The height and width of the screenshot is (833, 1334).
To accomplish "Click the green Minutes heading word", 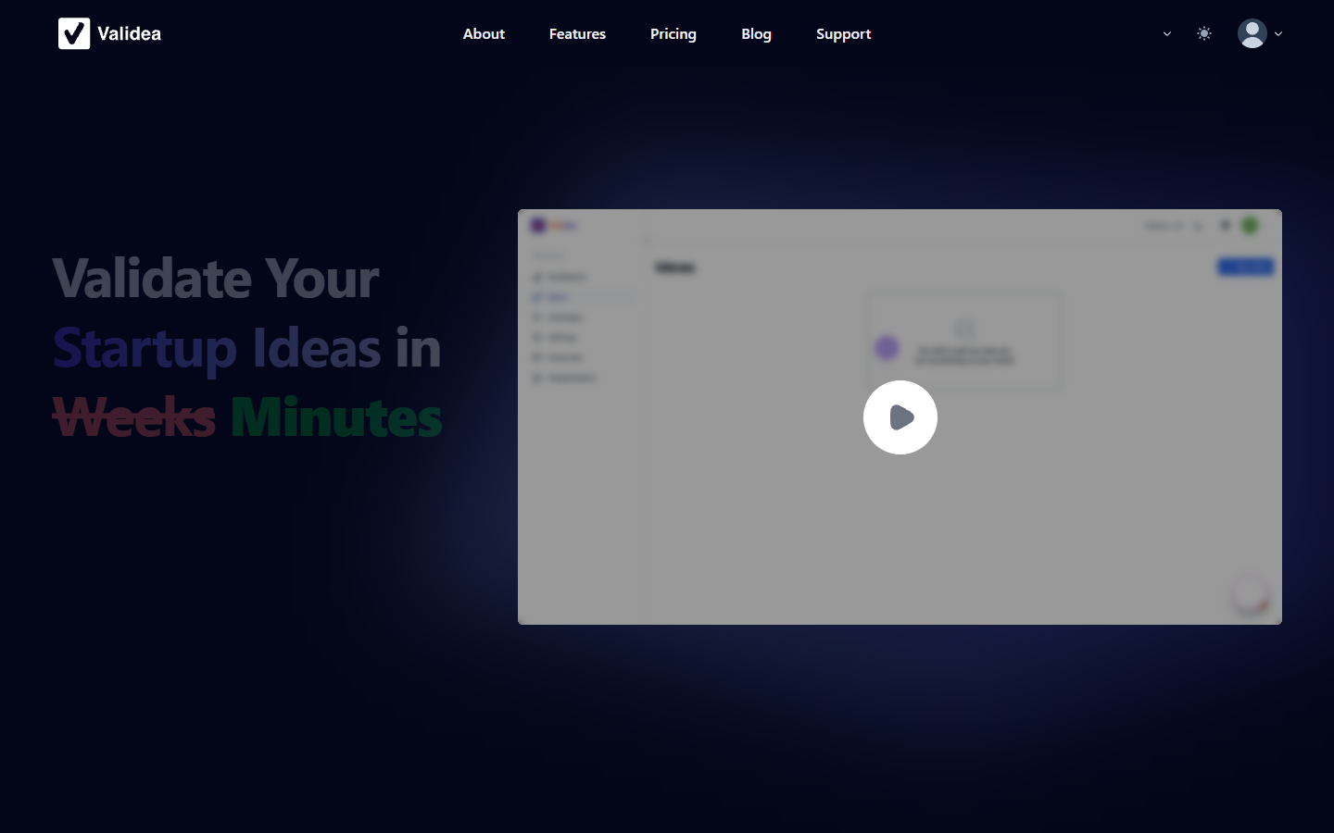I will 336,417.
